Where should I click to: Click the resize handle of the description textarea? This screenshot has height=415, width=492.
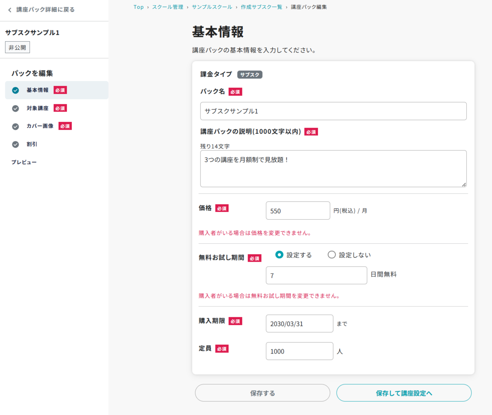pos(464,184)
